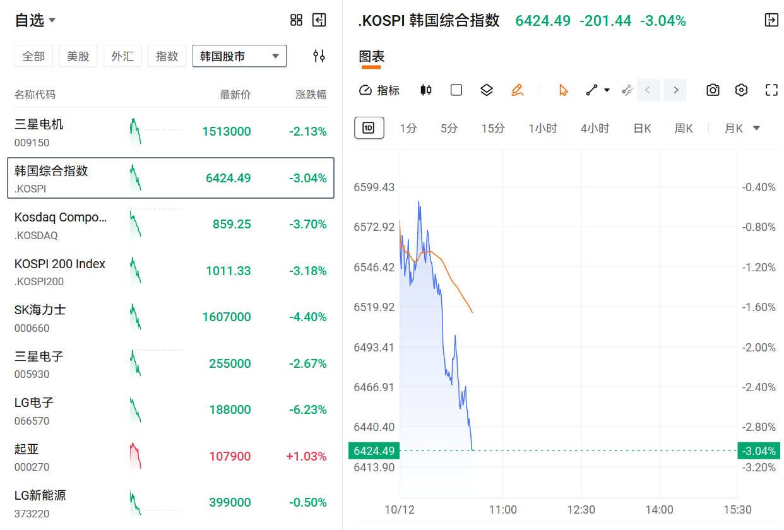Open the 自选 watchlist dropdown
The width and height of the screenshot is (784, 530).
[35, 20]
